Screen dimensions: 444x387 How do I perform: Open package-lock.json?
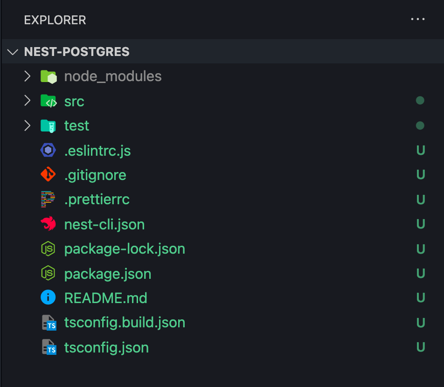coord(124,249)
